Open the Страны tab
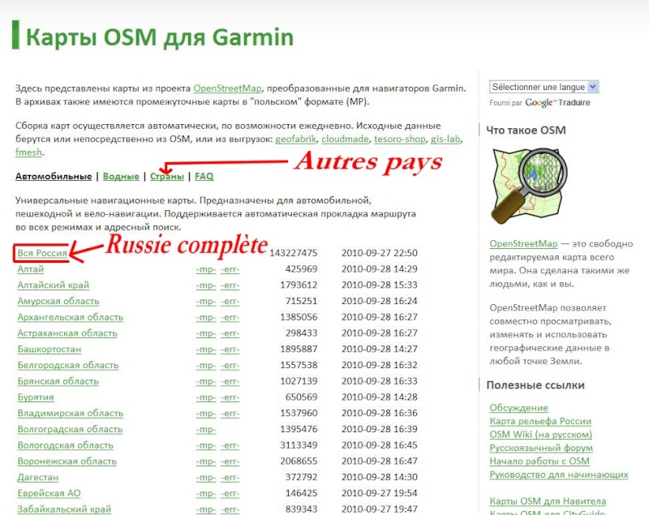Screen dimensions: 649x515 (x=167, y=176)
